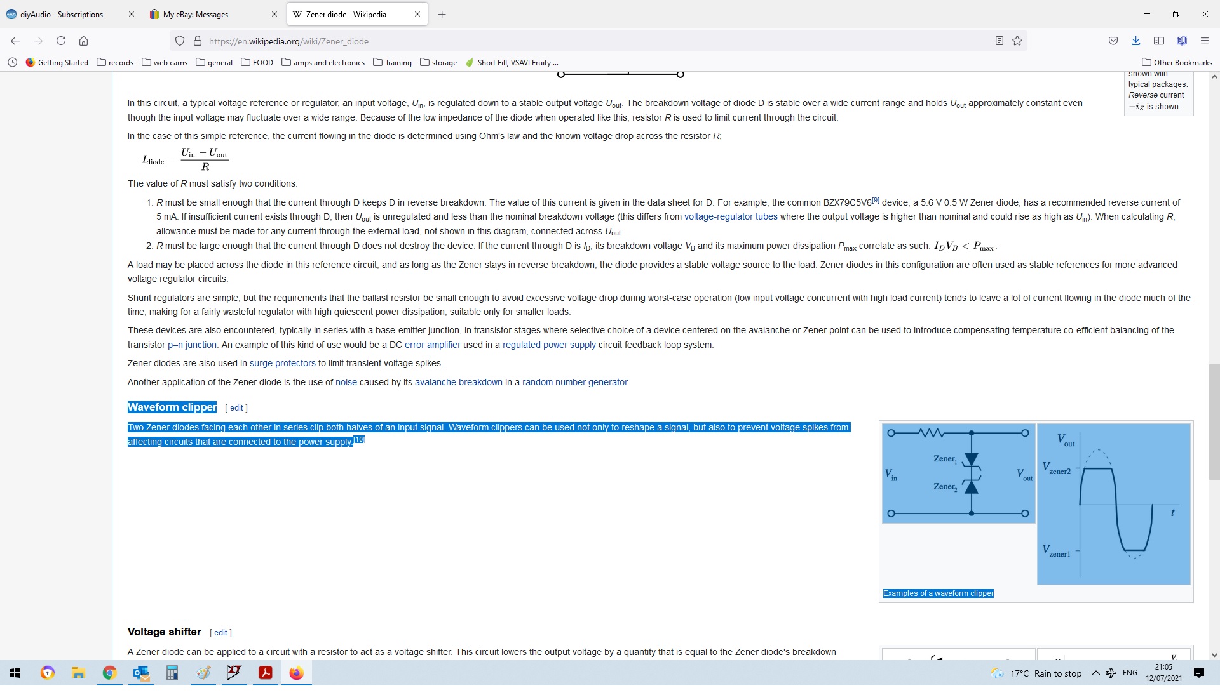This screenshot has height=695, width=1220.
Task: Follow the voltage-regulator tubes link
Action: [731, 216]
